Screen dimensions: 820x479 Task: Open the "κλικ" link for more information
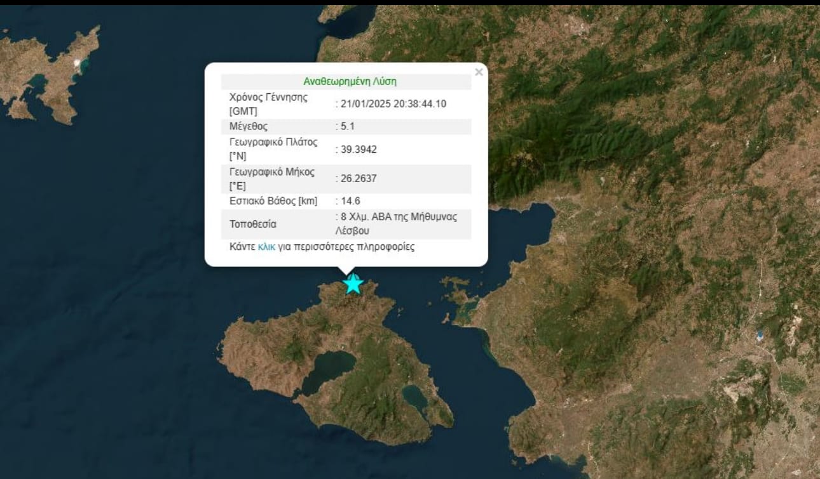click(x=266, y=247)
